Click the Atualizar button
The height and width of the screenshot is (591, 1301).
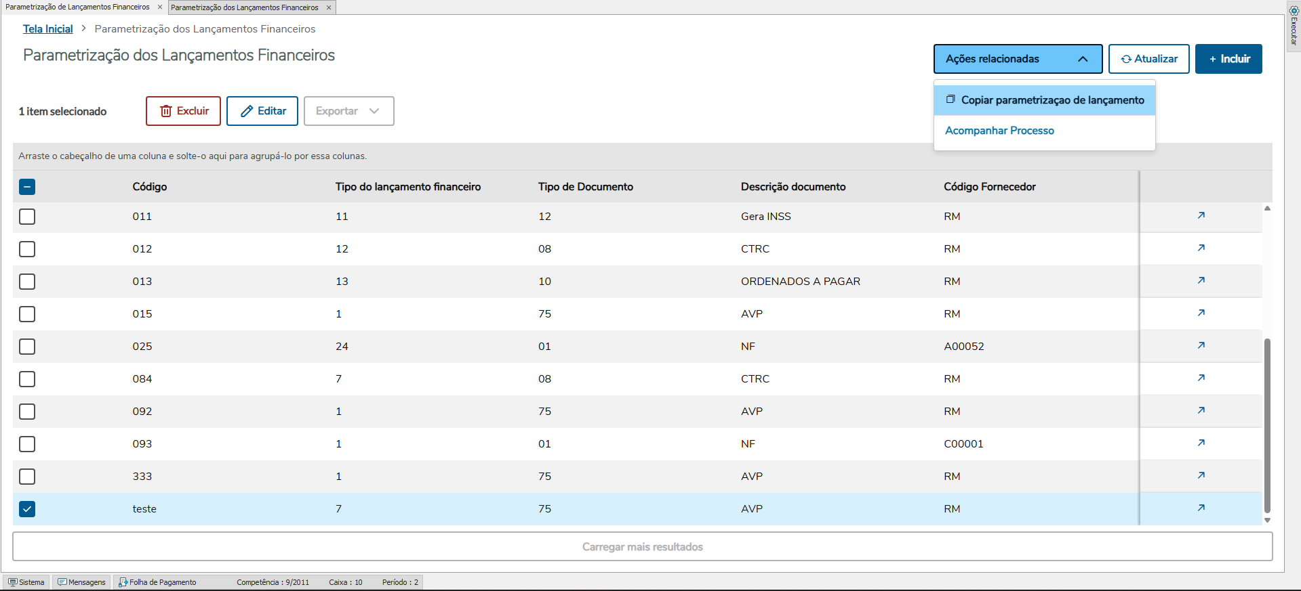pyautogui.click(x=1148, y=59)
